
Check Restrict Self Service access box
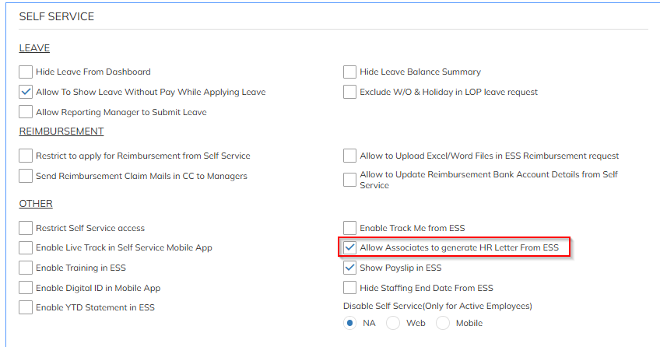(26, 228)
